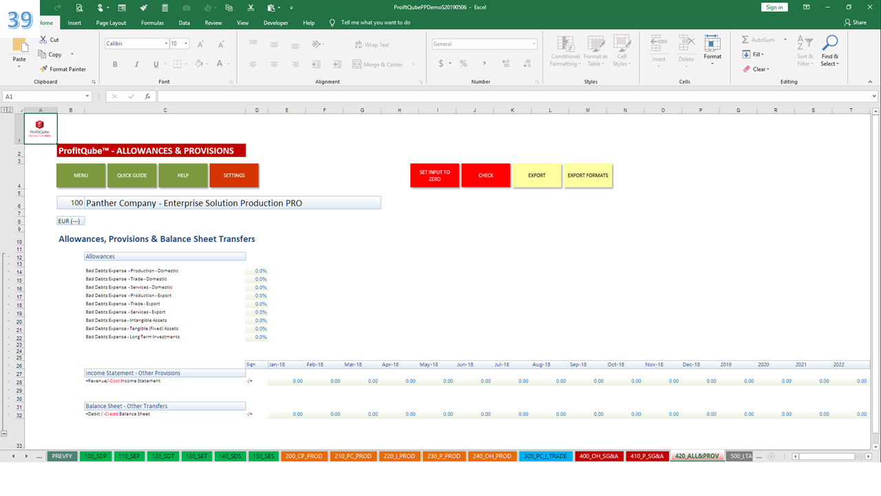Click the green MENU button

tap(81, 175)
